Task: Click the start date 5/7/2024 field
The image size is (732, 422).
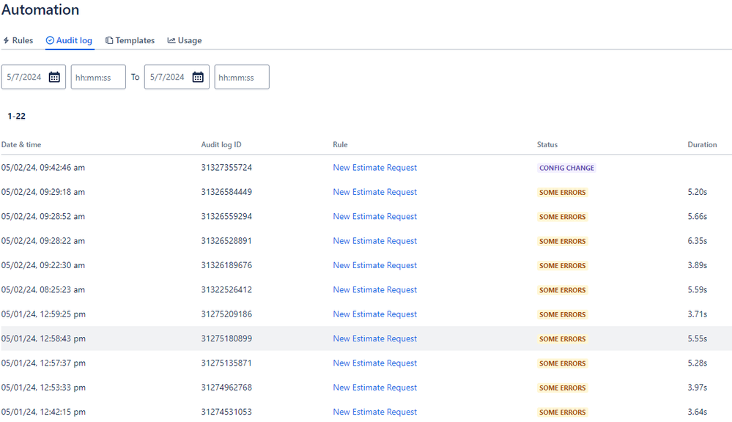Action: coord(26,76)
